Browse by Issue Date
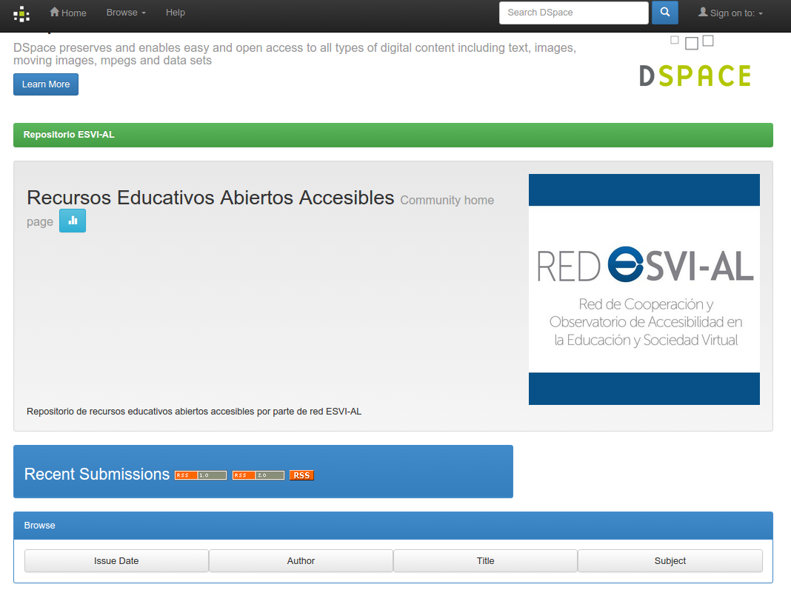791x590 pixels. [116, 560]
